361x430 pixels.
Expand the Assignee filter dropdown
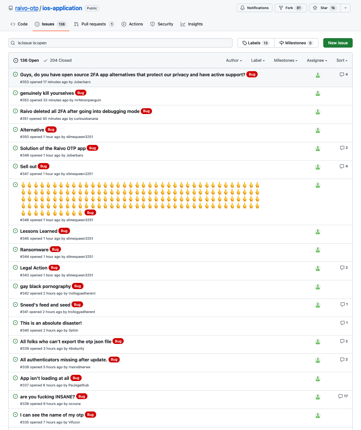(x=317, y=60)
